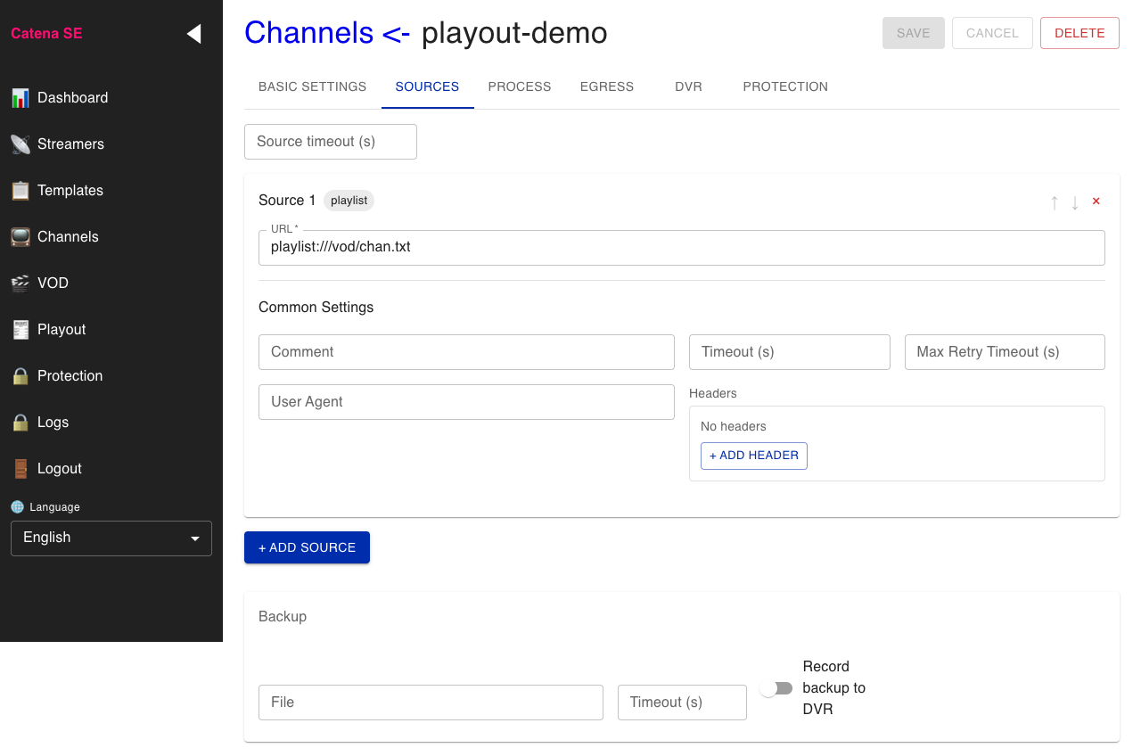Follow the Channels breadcrumb link
1141x756 pixels.
pos(308,33)
